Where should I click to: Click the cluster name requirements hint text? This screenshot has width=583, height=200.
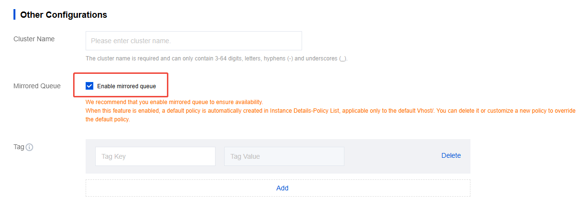click(212, 59)
